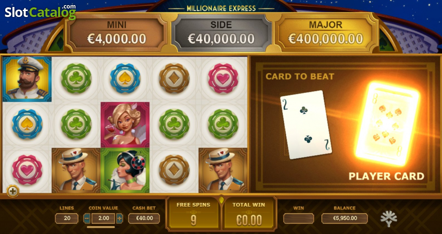The width and height of the screenshot is (442, 234).
Task: Click the coin value field showing 2.00
Action: point(103,218)
